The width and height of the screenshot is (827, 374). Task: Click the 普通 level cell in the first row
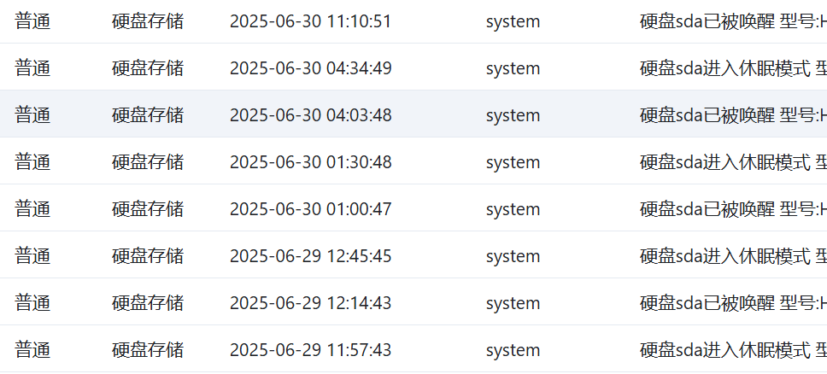pos(32,21)
